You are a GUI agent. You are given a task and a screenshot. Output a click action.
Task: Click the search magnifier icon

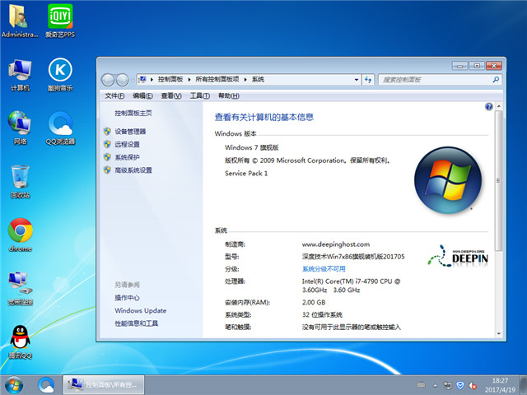coord(496,80)
